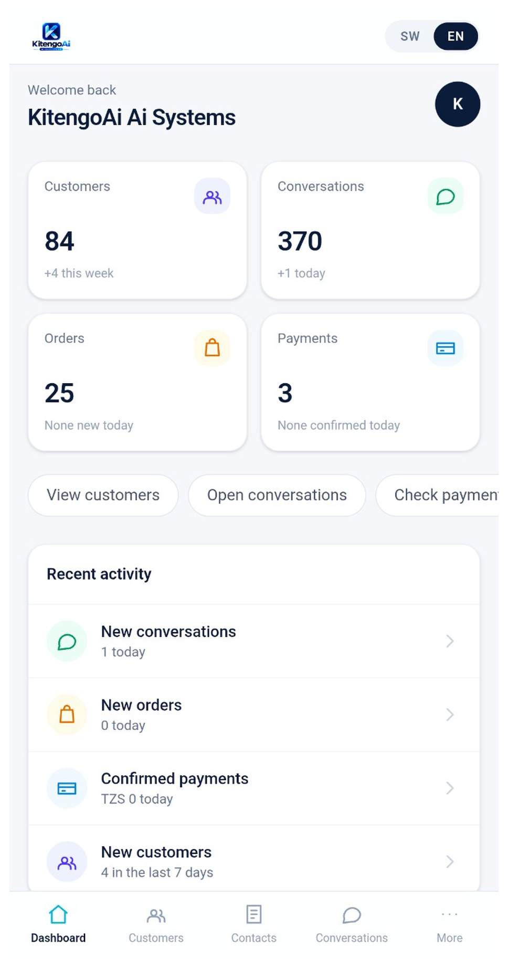Expand New orders row chevron
Image resolution: width=508 pixels, height=967 pixels.
(x=450, y=715)
